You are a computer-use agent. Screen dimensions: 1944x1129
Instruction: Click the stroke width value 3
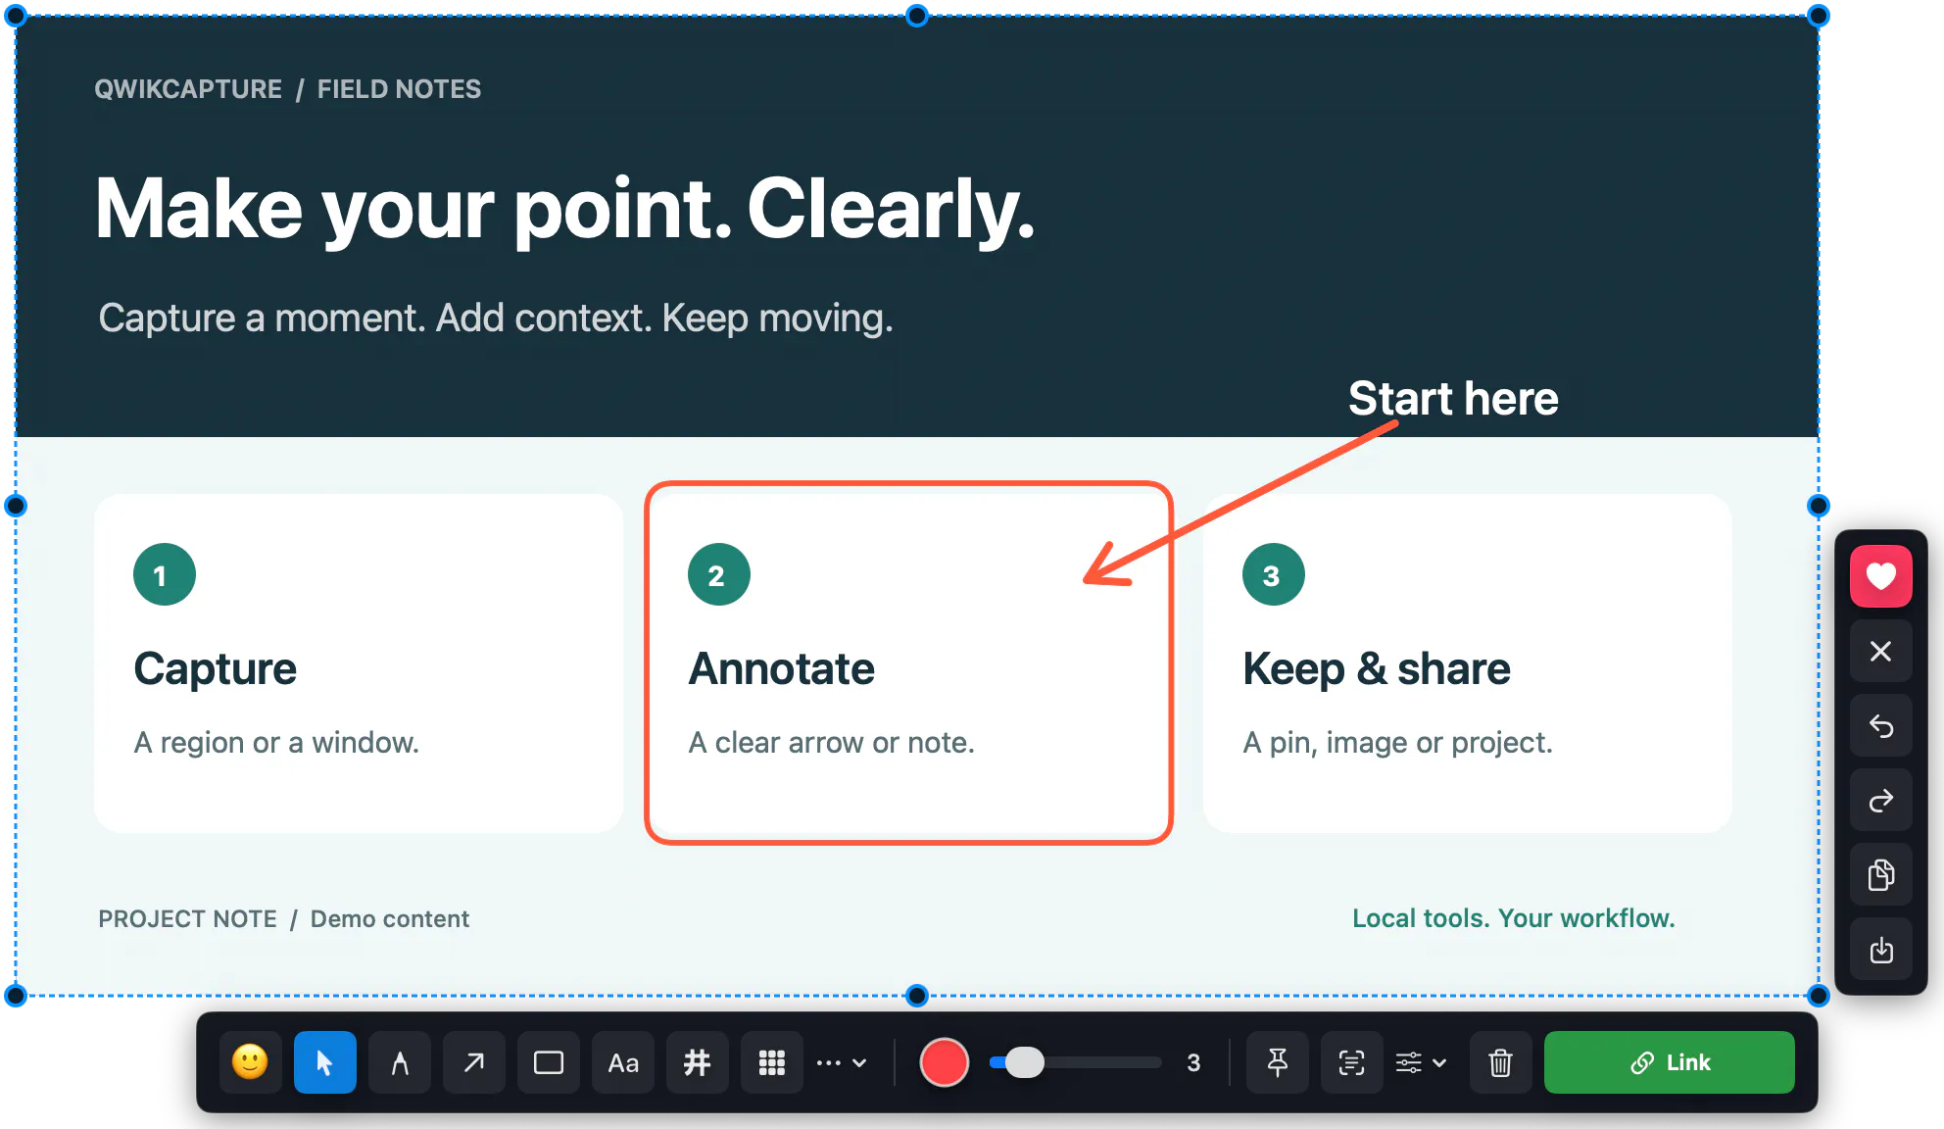[1193, 1062]
